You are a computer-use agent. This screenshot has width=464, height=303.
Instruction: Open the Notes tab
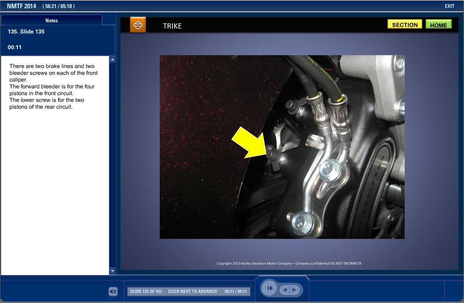click(52, 20)
